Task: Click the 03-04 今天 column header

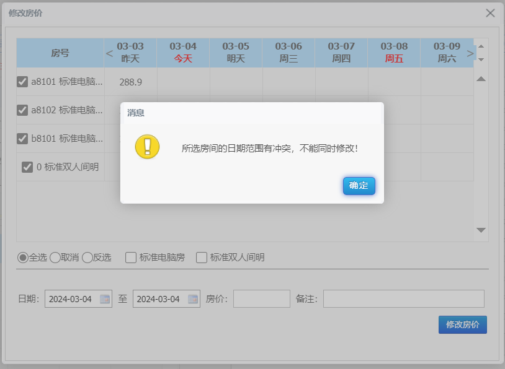Action: 183,53
